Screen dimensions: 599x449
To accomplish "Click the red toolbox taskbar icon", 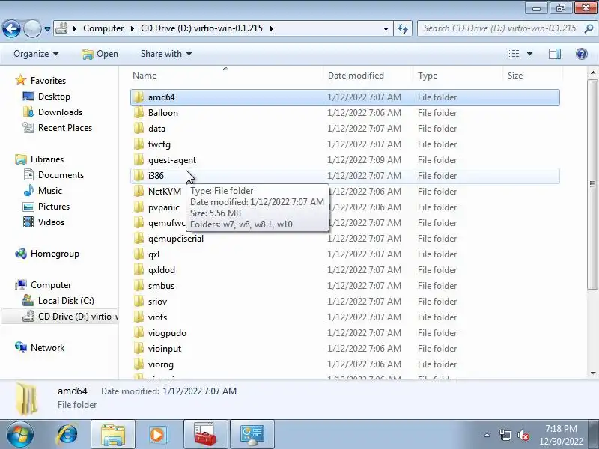I will point(205,434).
